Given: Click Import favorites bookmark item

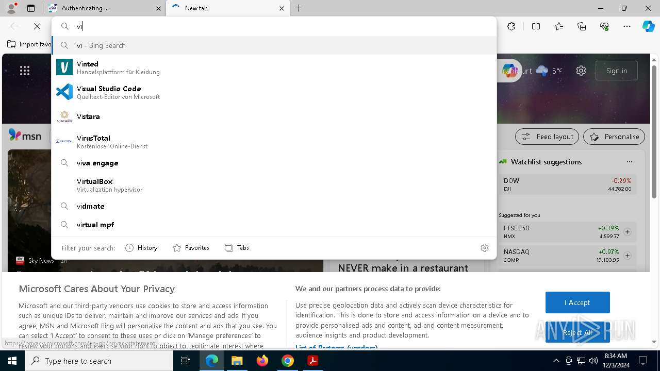Looking at the screenshot, I should pyautogui.click(x=29, y=44).
